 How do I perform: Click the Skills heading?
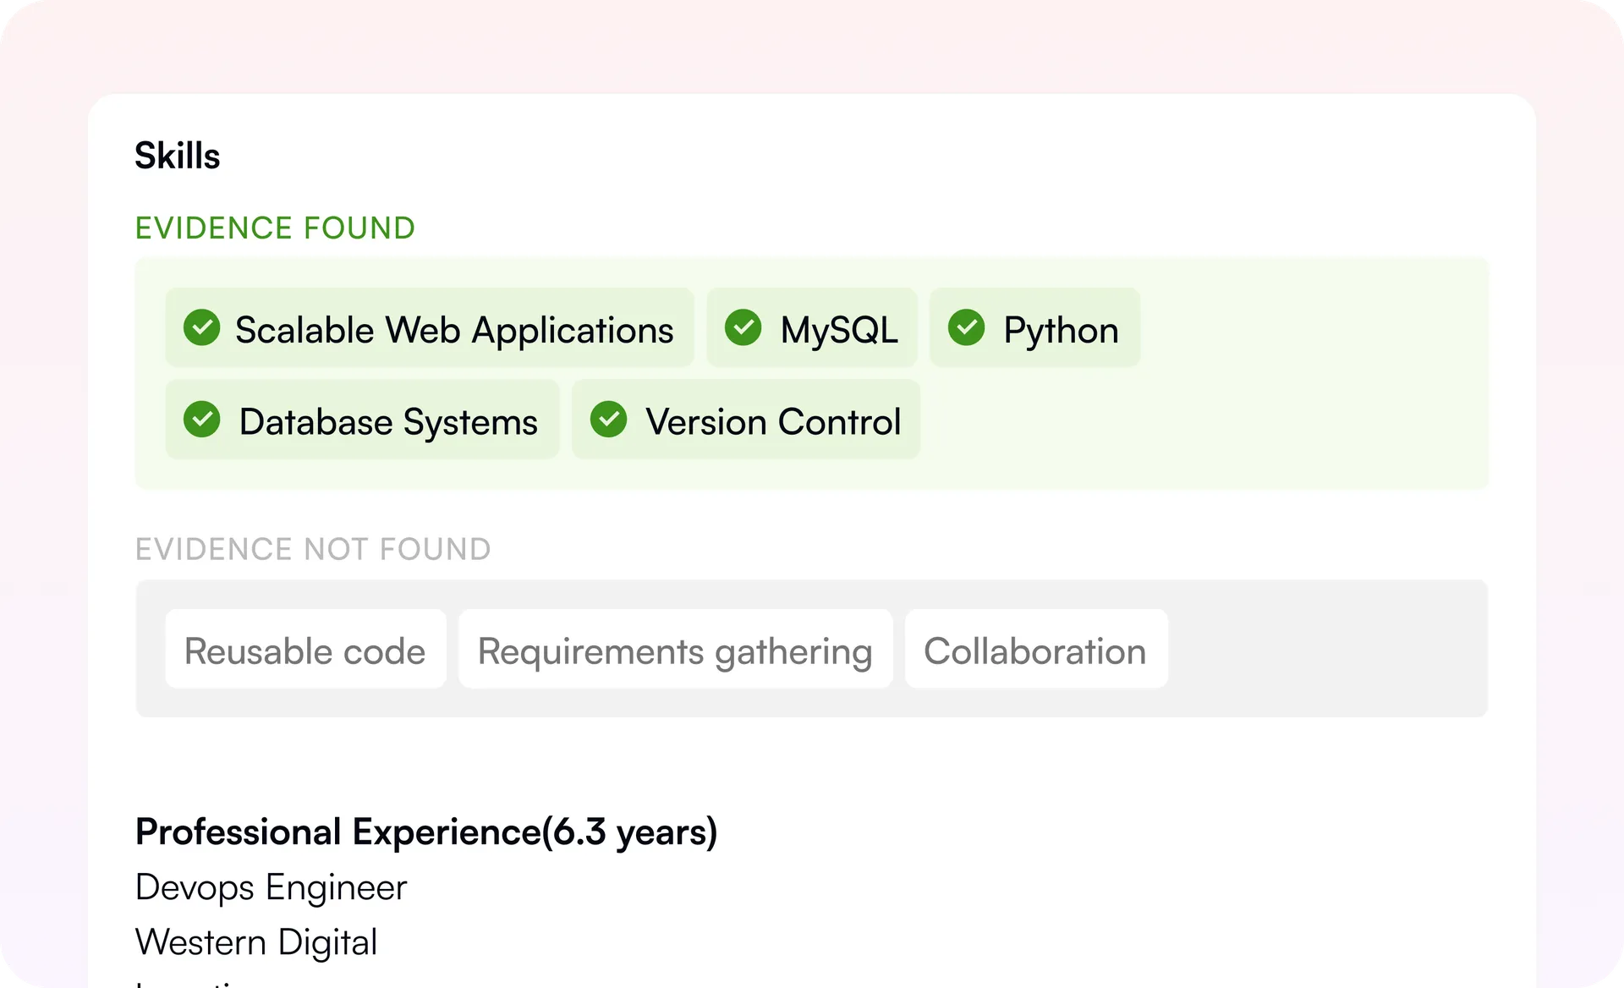178,156
